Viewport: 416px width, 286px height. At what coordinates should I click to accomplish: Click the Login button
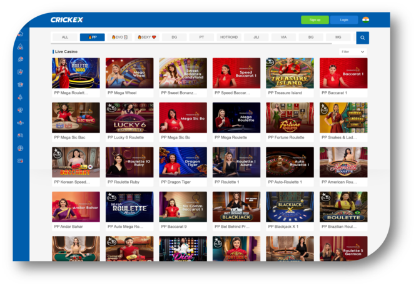click(x=344, y=20)
